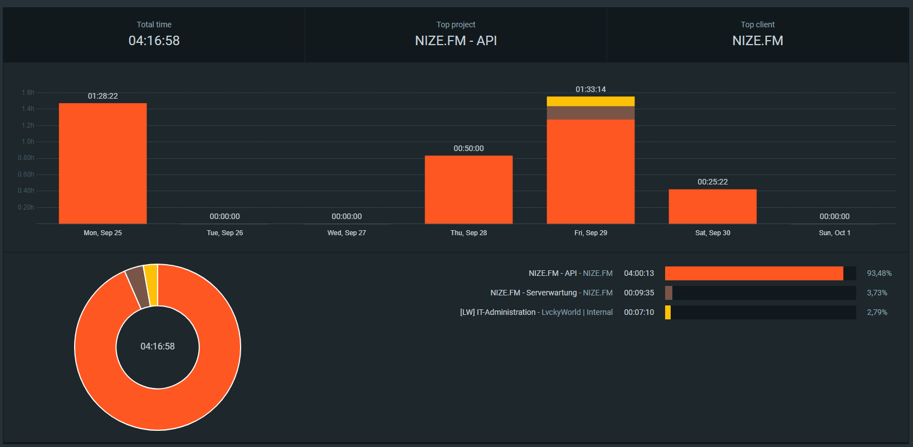Screen dimensions: 913x447
Task: Click yellow segment atop Fri, Sep 29 bar
Action: click(x=590, y=101)
